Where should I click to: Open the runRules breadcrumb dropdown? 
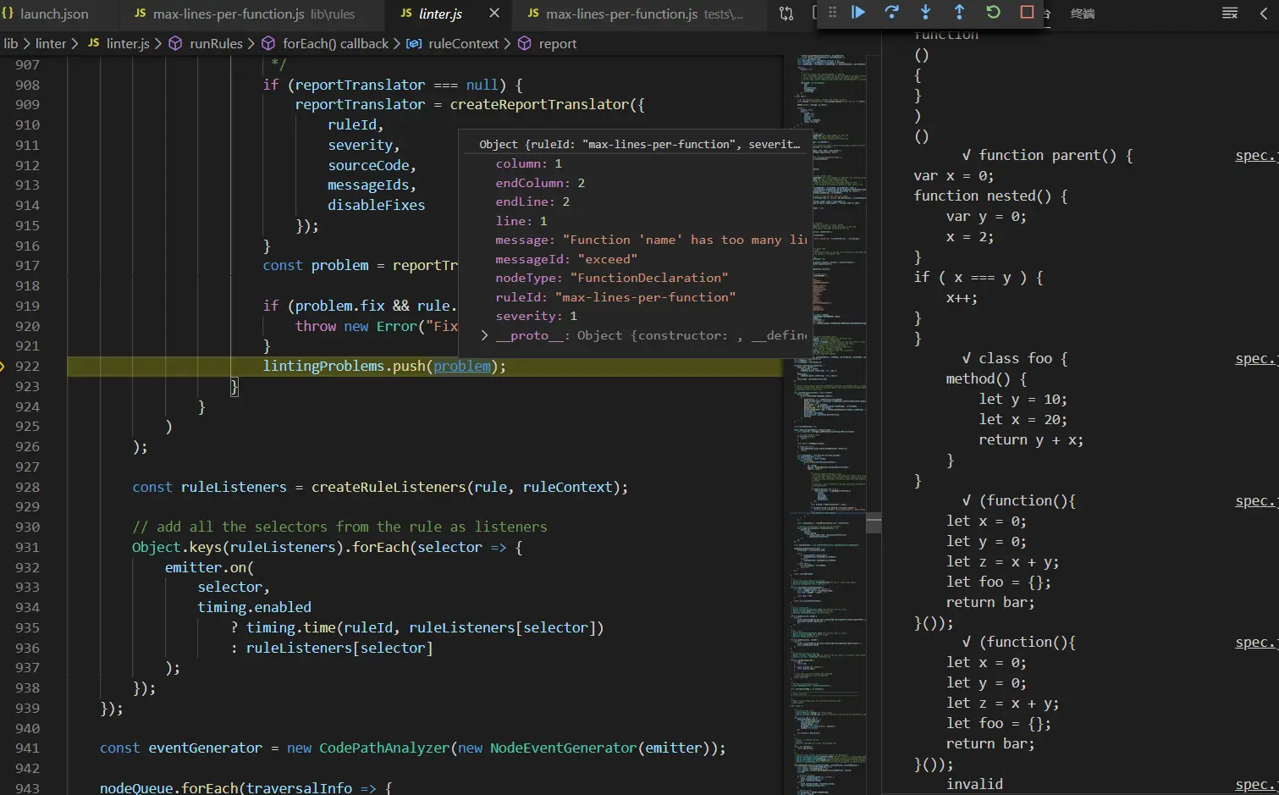coord(216,43)
